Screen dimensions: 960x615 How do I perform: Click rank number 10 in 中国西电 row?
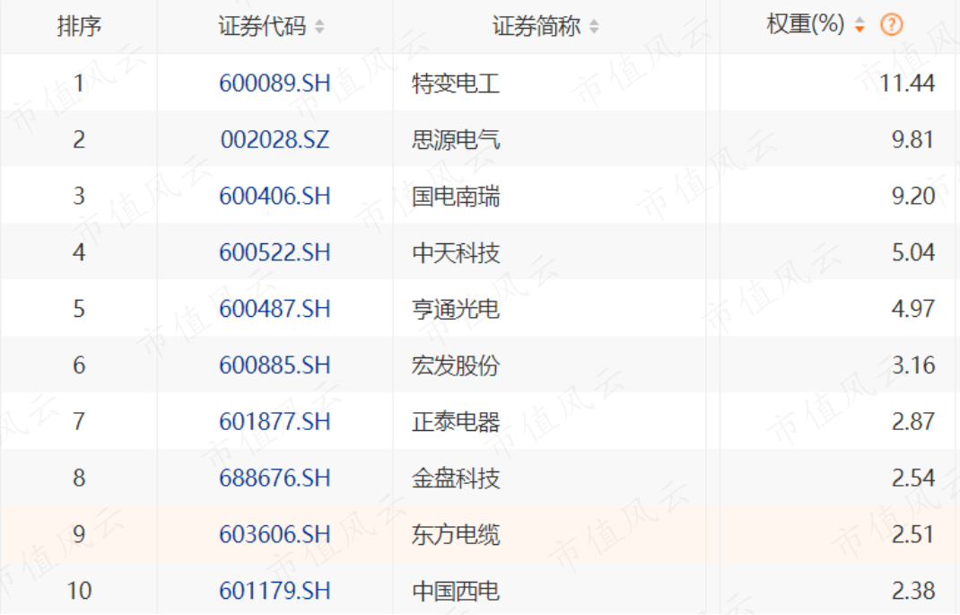point(79,591)
